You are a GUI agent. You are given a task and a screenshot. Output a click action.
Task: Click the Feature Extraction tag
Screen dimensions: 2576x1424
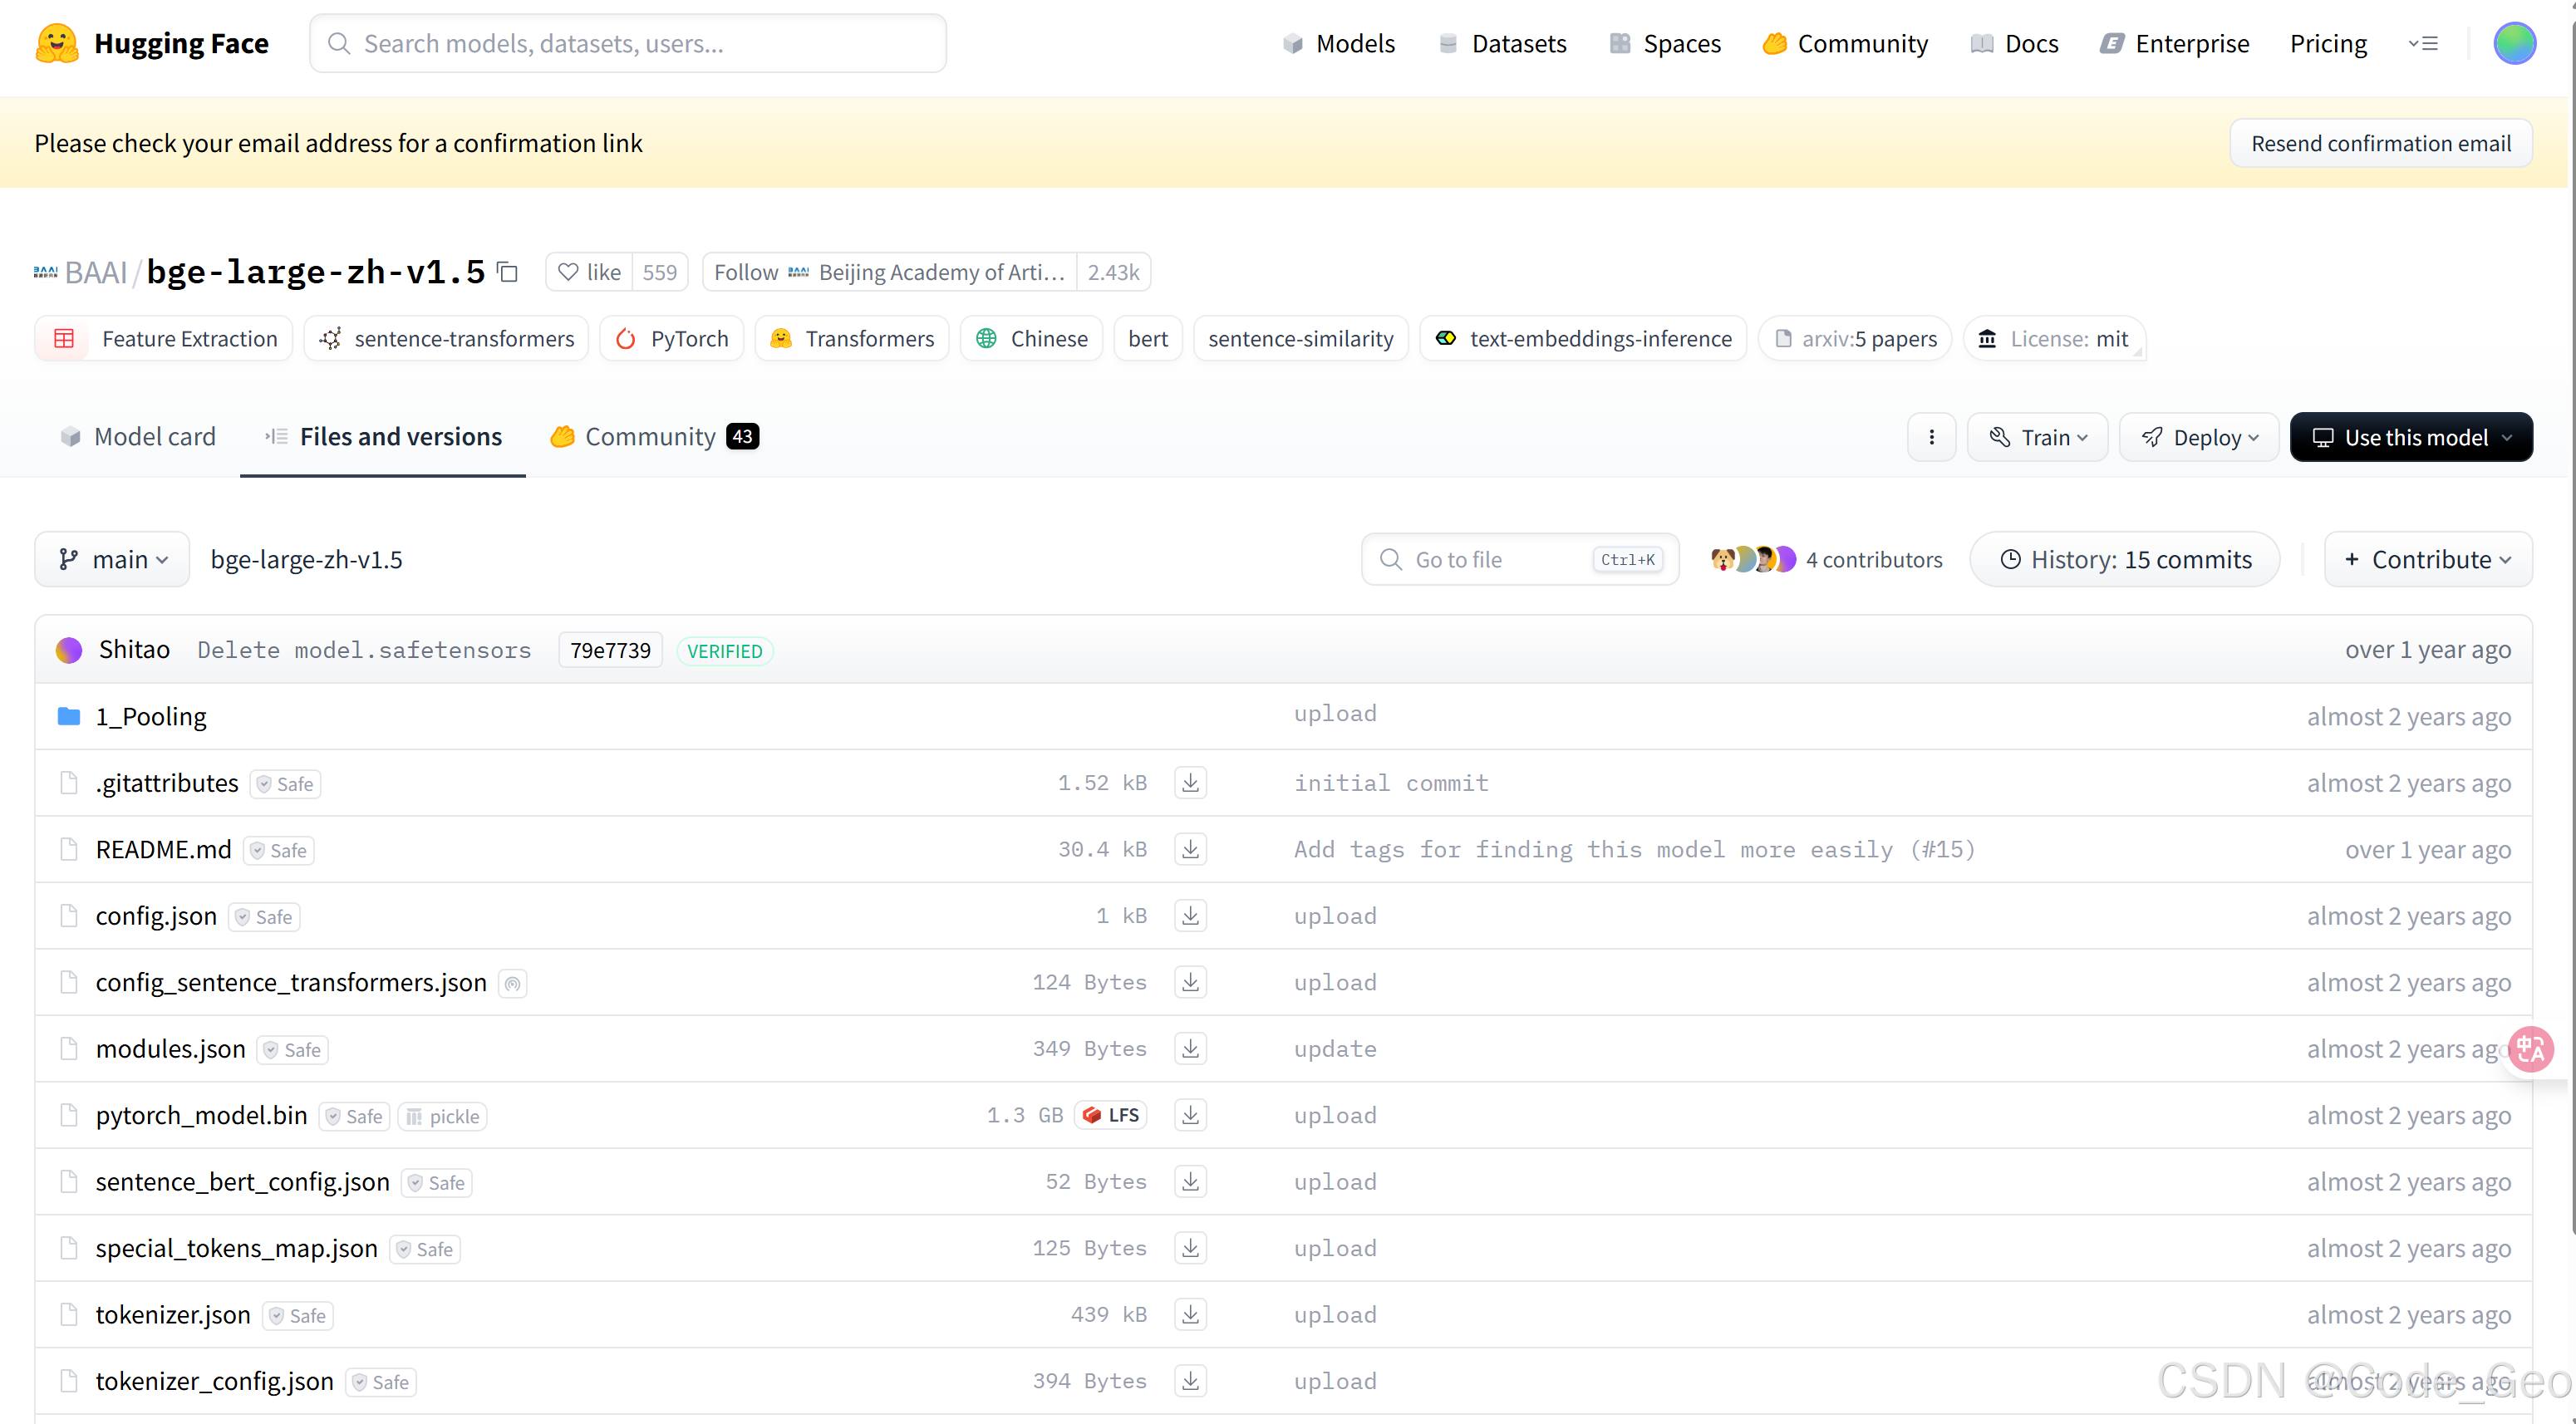pos(164,339)
